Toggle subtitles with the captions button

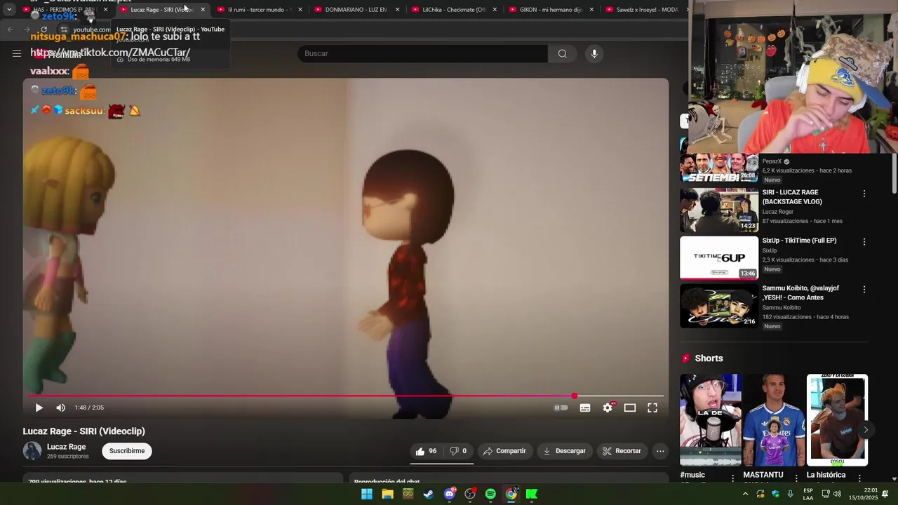pos(585,408)
